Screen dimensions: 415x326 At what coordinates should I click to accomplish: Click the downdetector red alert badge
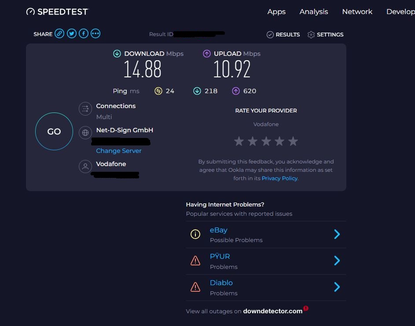[306, 308]
